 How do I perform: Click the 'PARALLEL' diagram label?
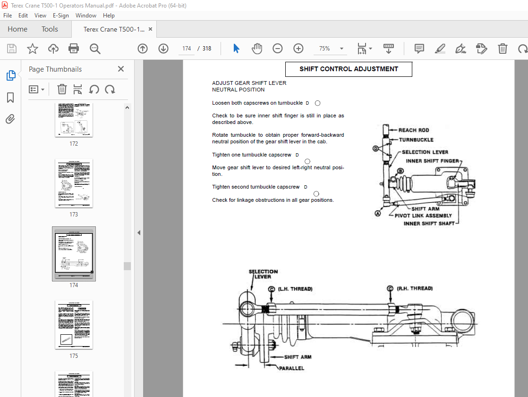(291, 368)
